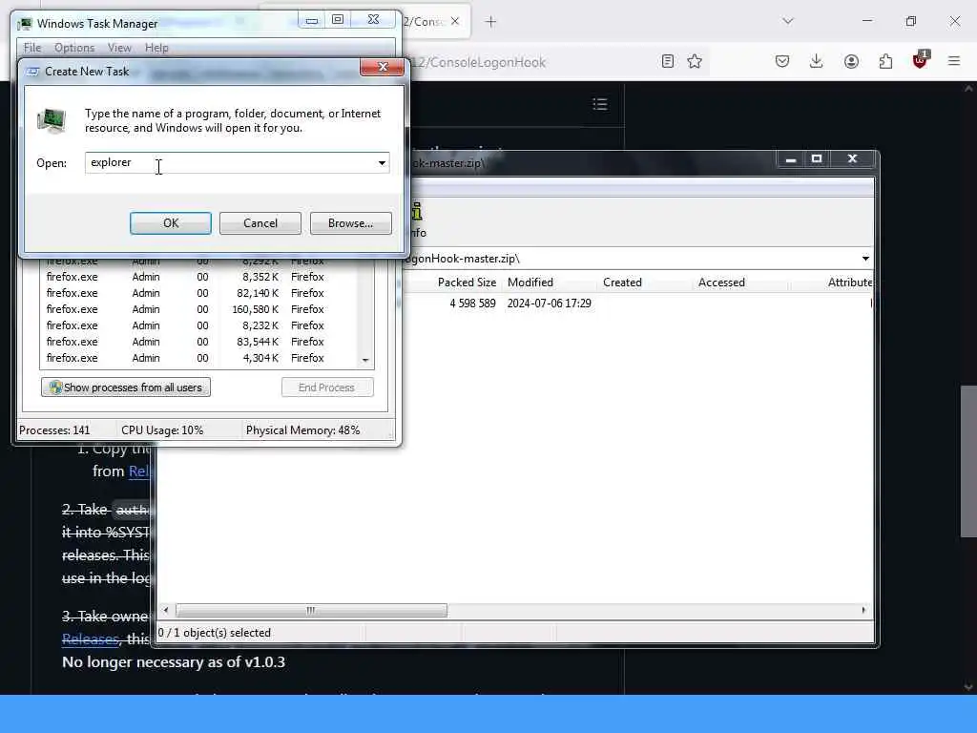Select firefox.exe row using 83,544 K
The image size is (977, 733).
[x=199, y=342]
